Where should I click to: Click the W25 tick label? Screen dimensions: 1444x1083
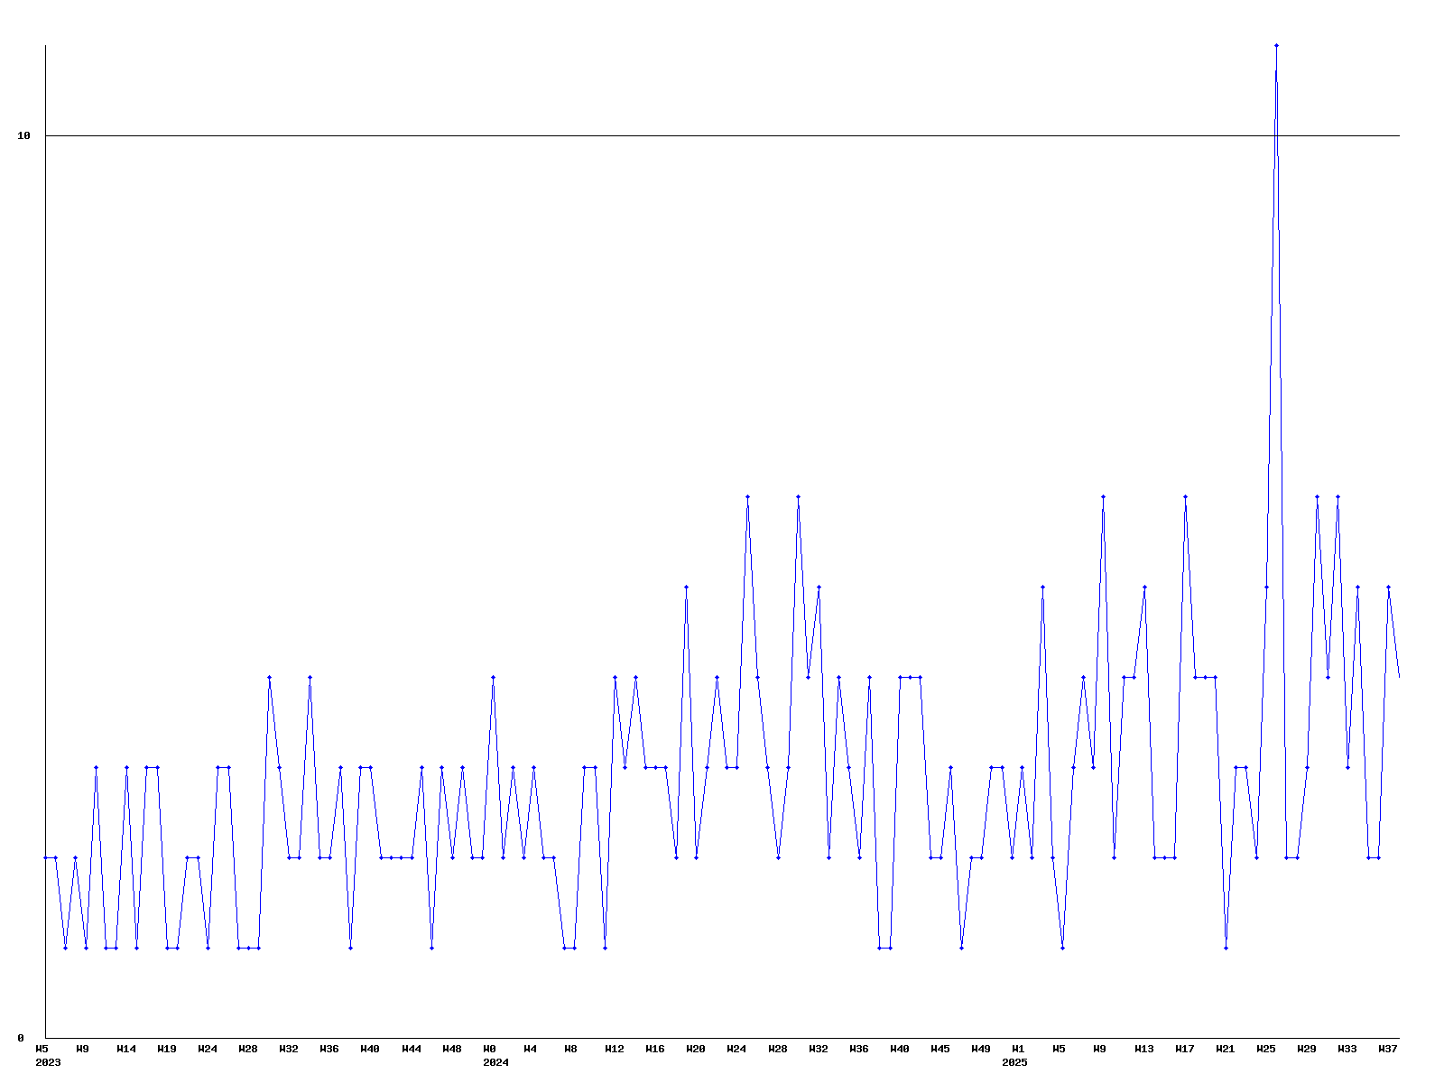tap(1266, 1049)
